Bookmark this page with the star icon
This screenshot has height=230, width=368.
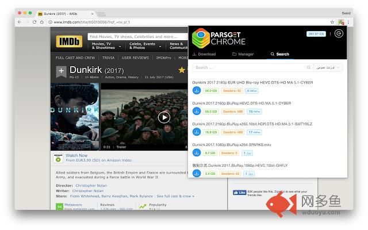click(x=332, y=22)
